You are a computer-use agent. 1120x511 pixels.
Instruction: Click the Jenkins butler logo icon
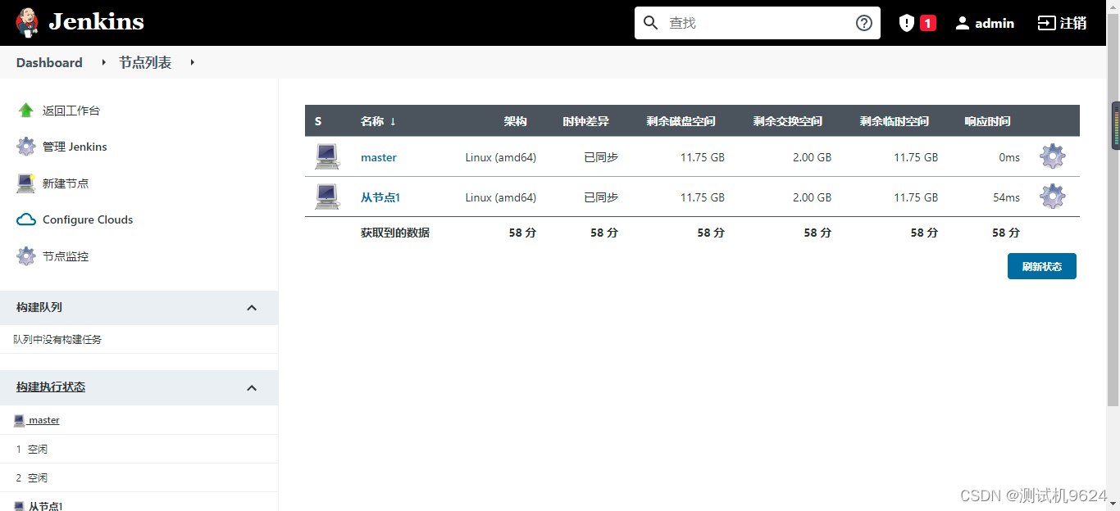(27, 23)
